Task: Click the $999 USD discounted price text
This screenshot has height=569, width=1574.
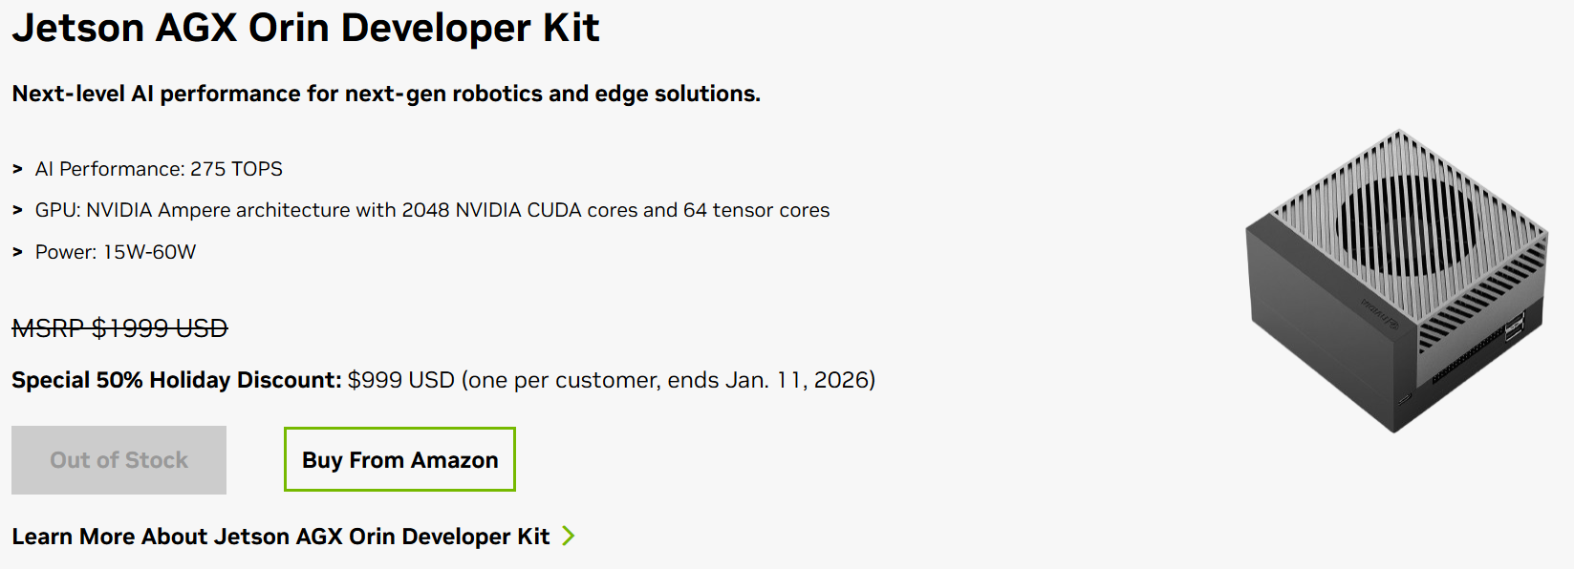Action: point(400,380)
